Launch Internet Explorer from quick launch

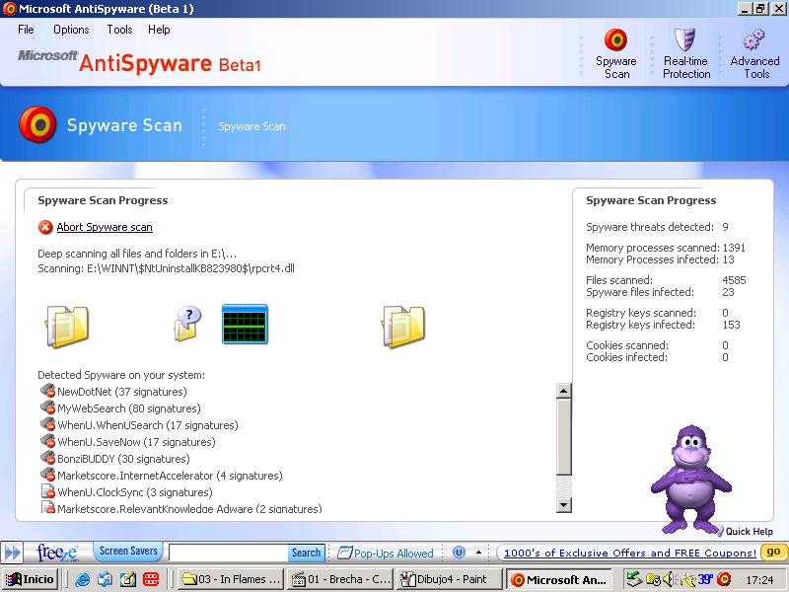click(82, 579)
